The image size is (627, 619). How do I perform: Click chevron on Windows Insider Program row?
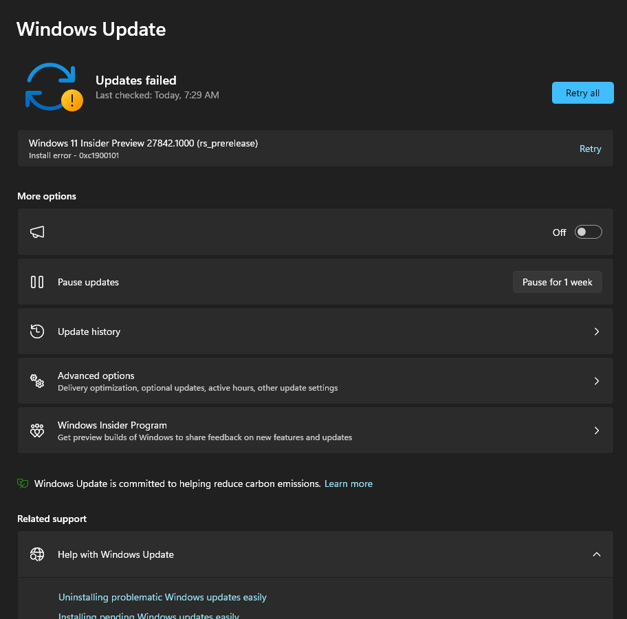click(x=596, y=431)
